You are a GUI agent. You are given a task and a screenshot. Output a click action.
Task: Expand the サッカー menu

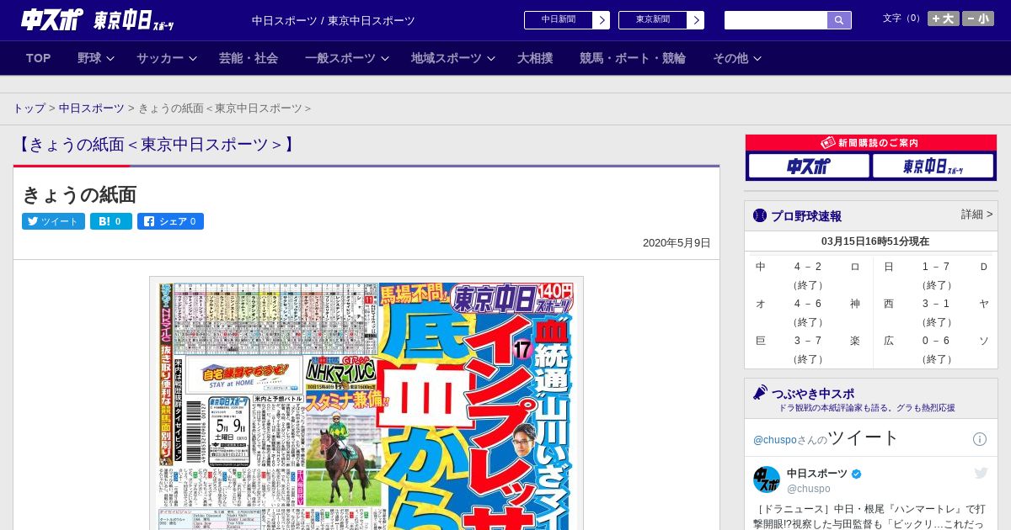click(166, 58)
